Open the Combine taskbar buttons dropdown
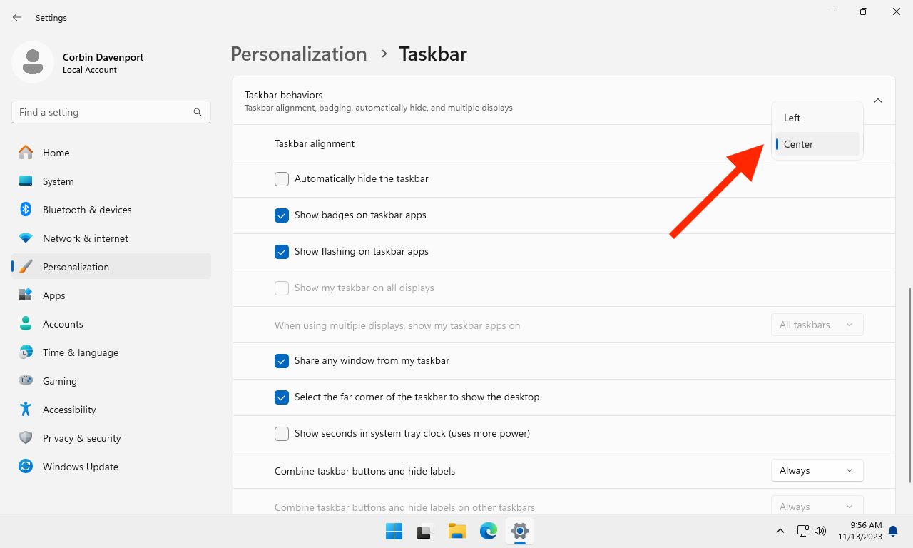The width and height of the screenshot is (913, 548). click(x=817, y=470)
